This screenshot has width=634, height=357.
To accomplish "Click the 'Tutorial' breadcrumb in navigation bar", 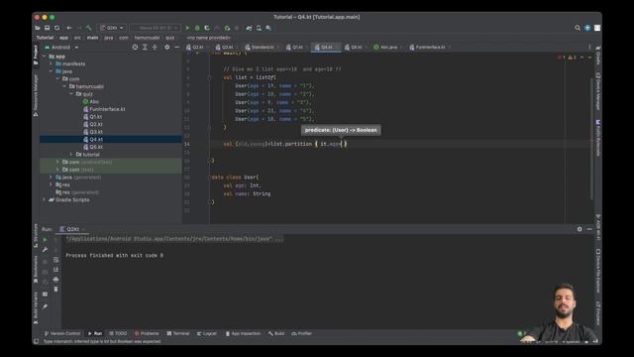I will tap(45, 38).
